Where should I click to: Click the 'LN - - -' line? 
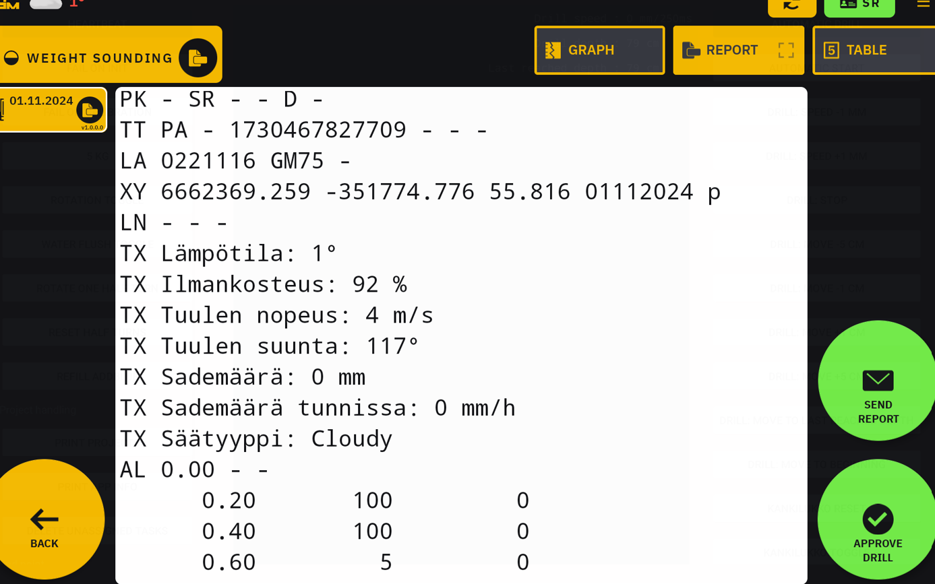pyautogui.click(x=174, y=222)
